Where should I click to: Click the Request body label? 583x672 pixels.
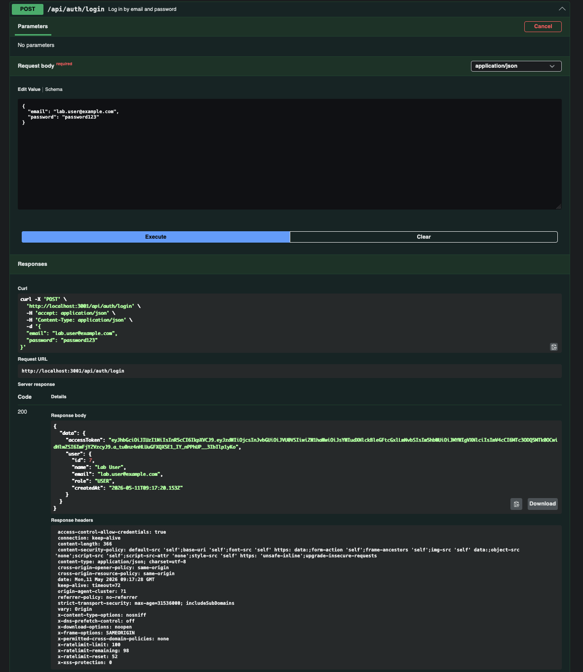coord(36,66)
